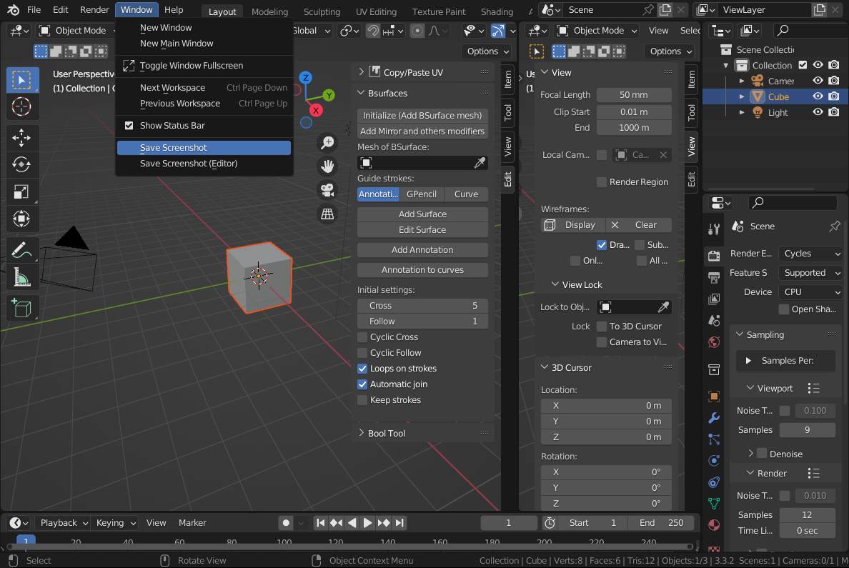Adjust the Noise Threshold slider

815,410
